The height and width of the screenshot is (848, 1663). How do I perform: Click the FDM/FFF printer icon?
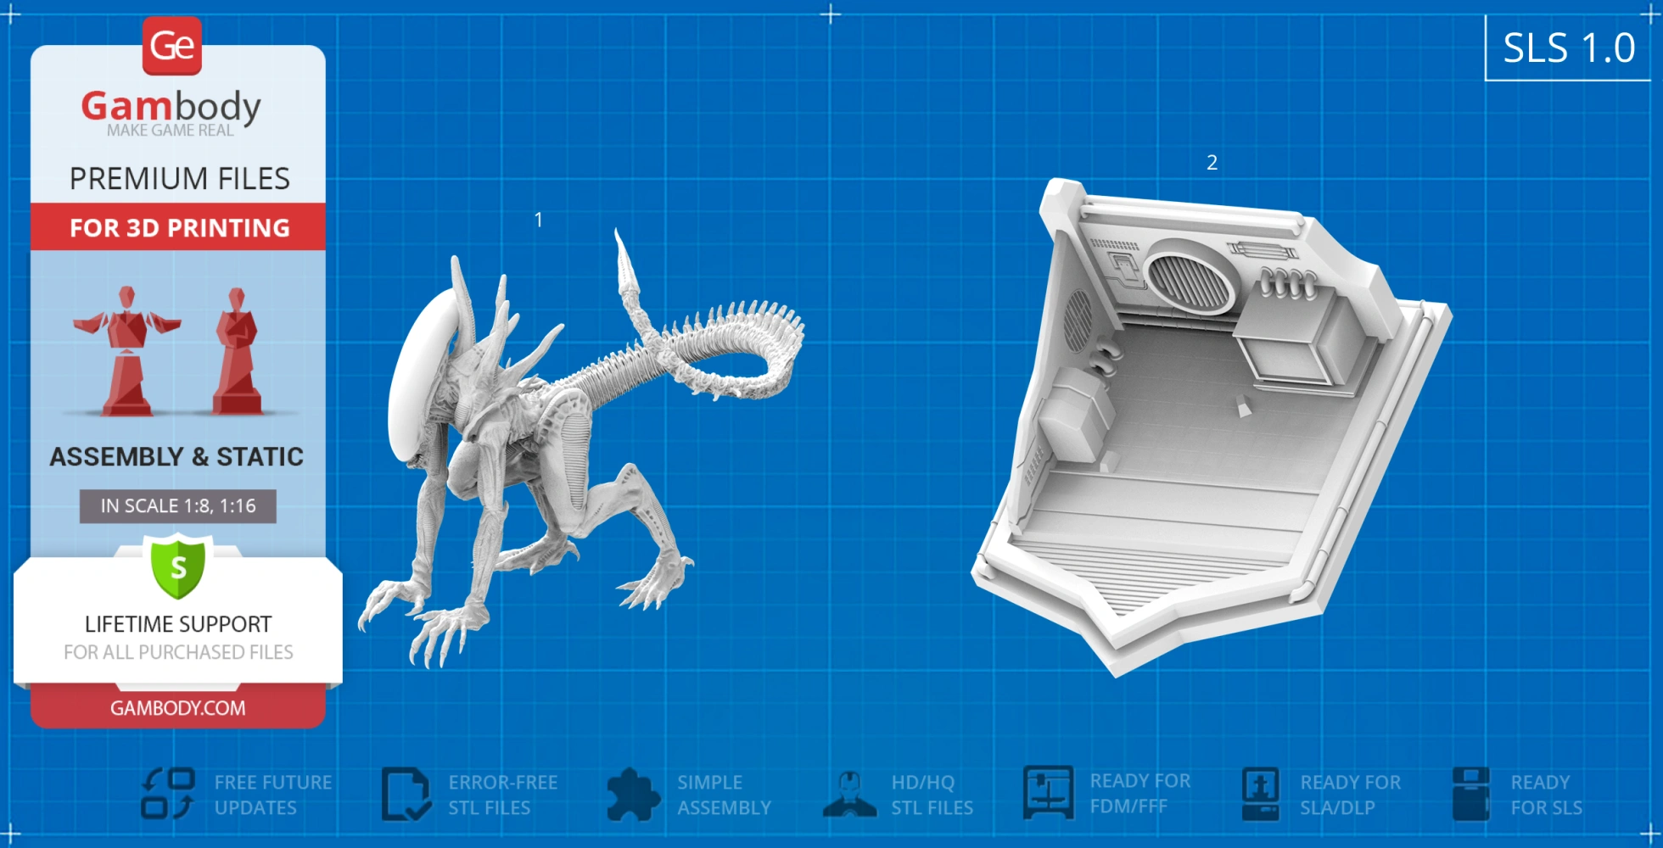(1048, 793)
